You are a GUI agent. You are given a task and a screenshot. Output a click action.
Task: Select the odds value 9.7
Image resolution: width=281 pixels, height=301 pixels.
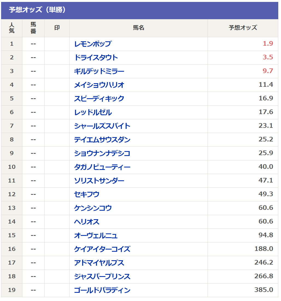268,71
